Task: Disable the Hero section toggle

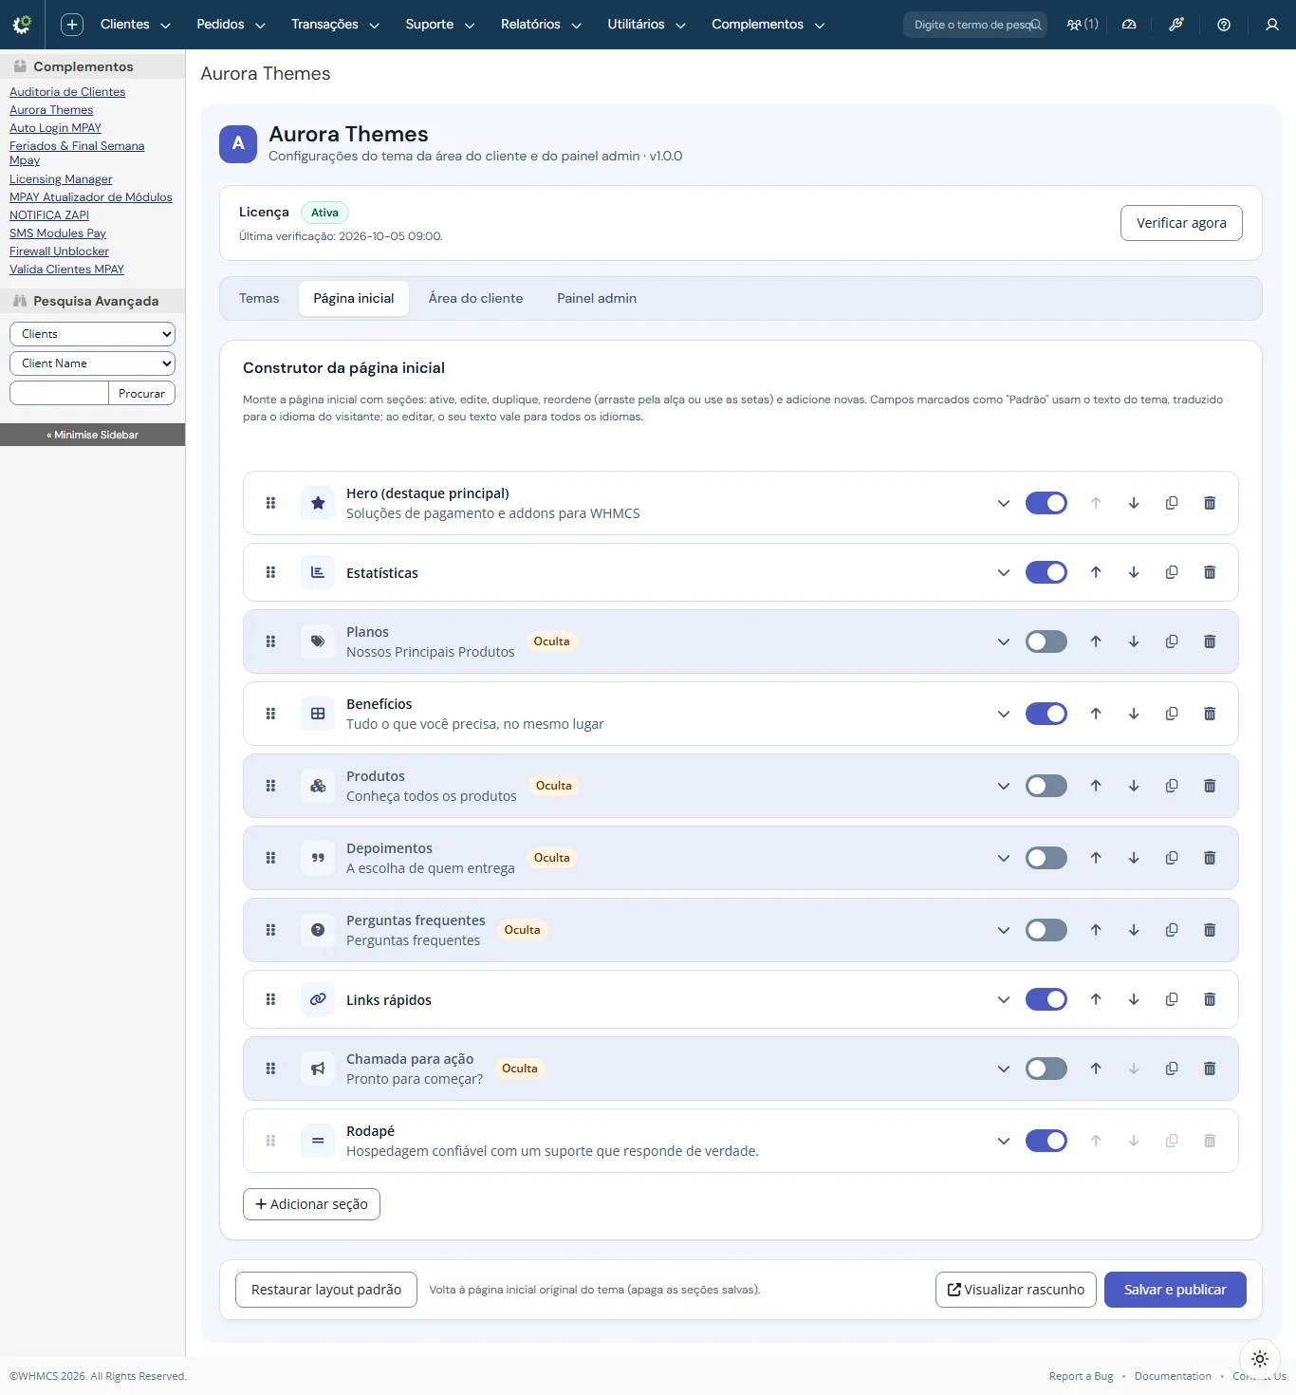Action: (x=1046, y=503)
